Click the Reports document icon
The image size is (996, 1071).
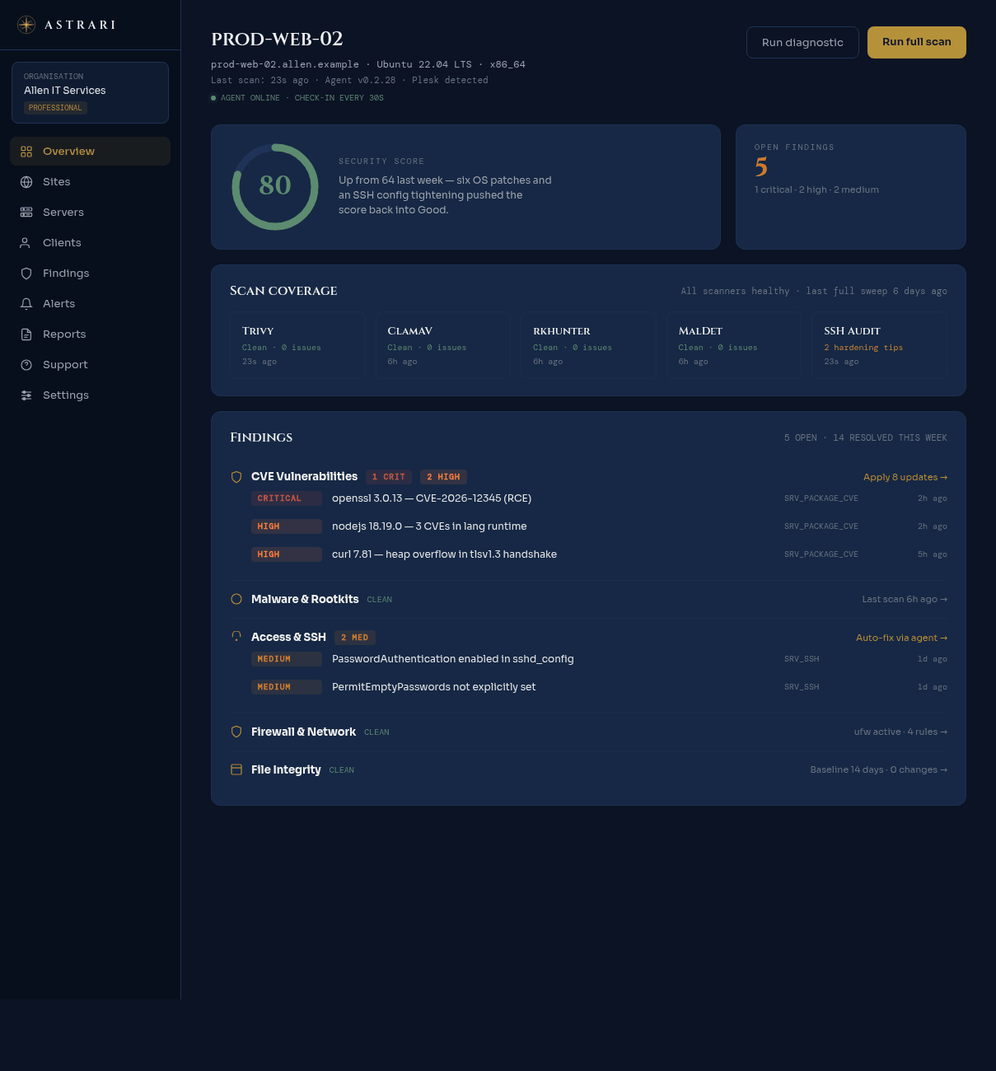coord(26,334)
